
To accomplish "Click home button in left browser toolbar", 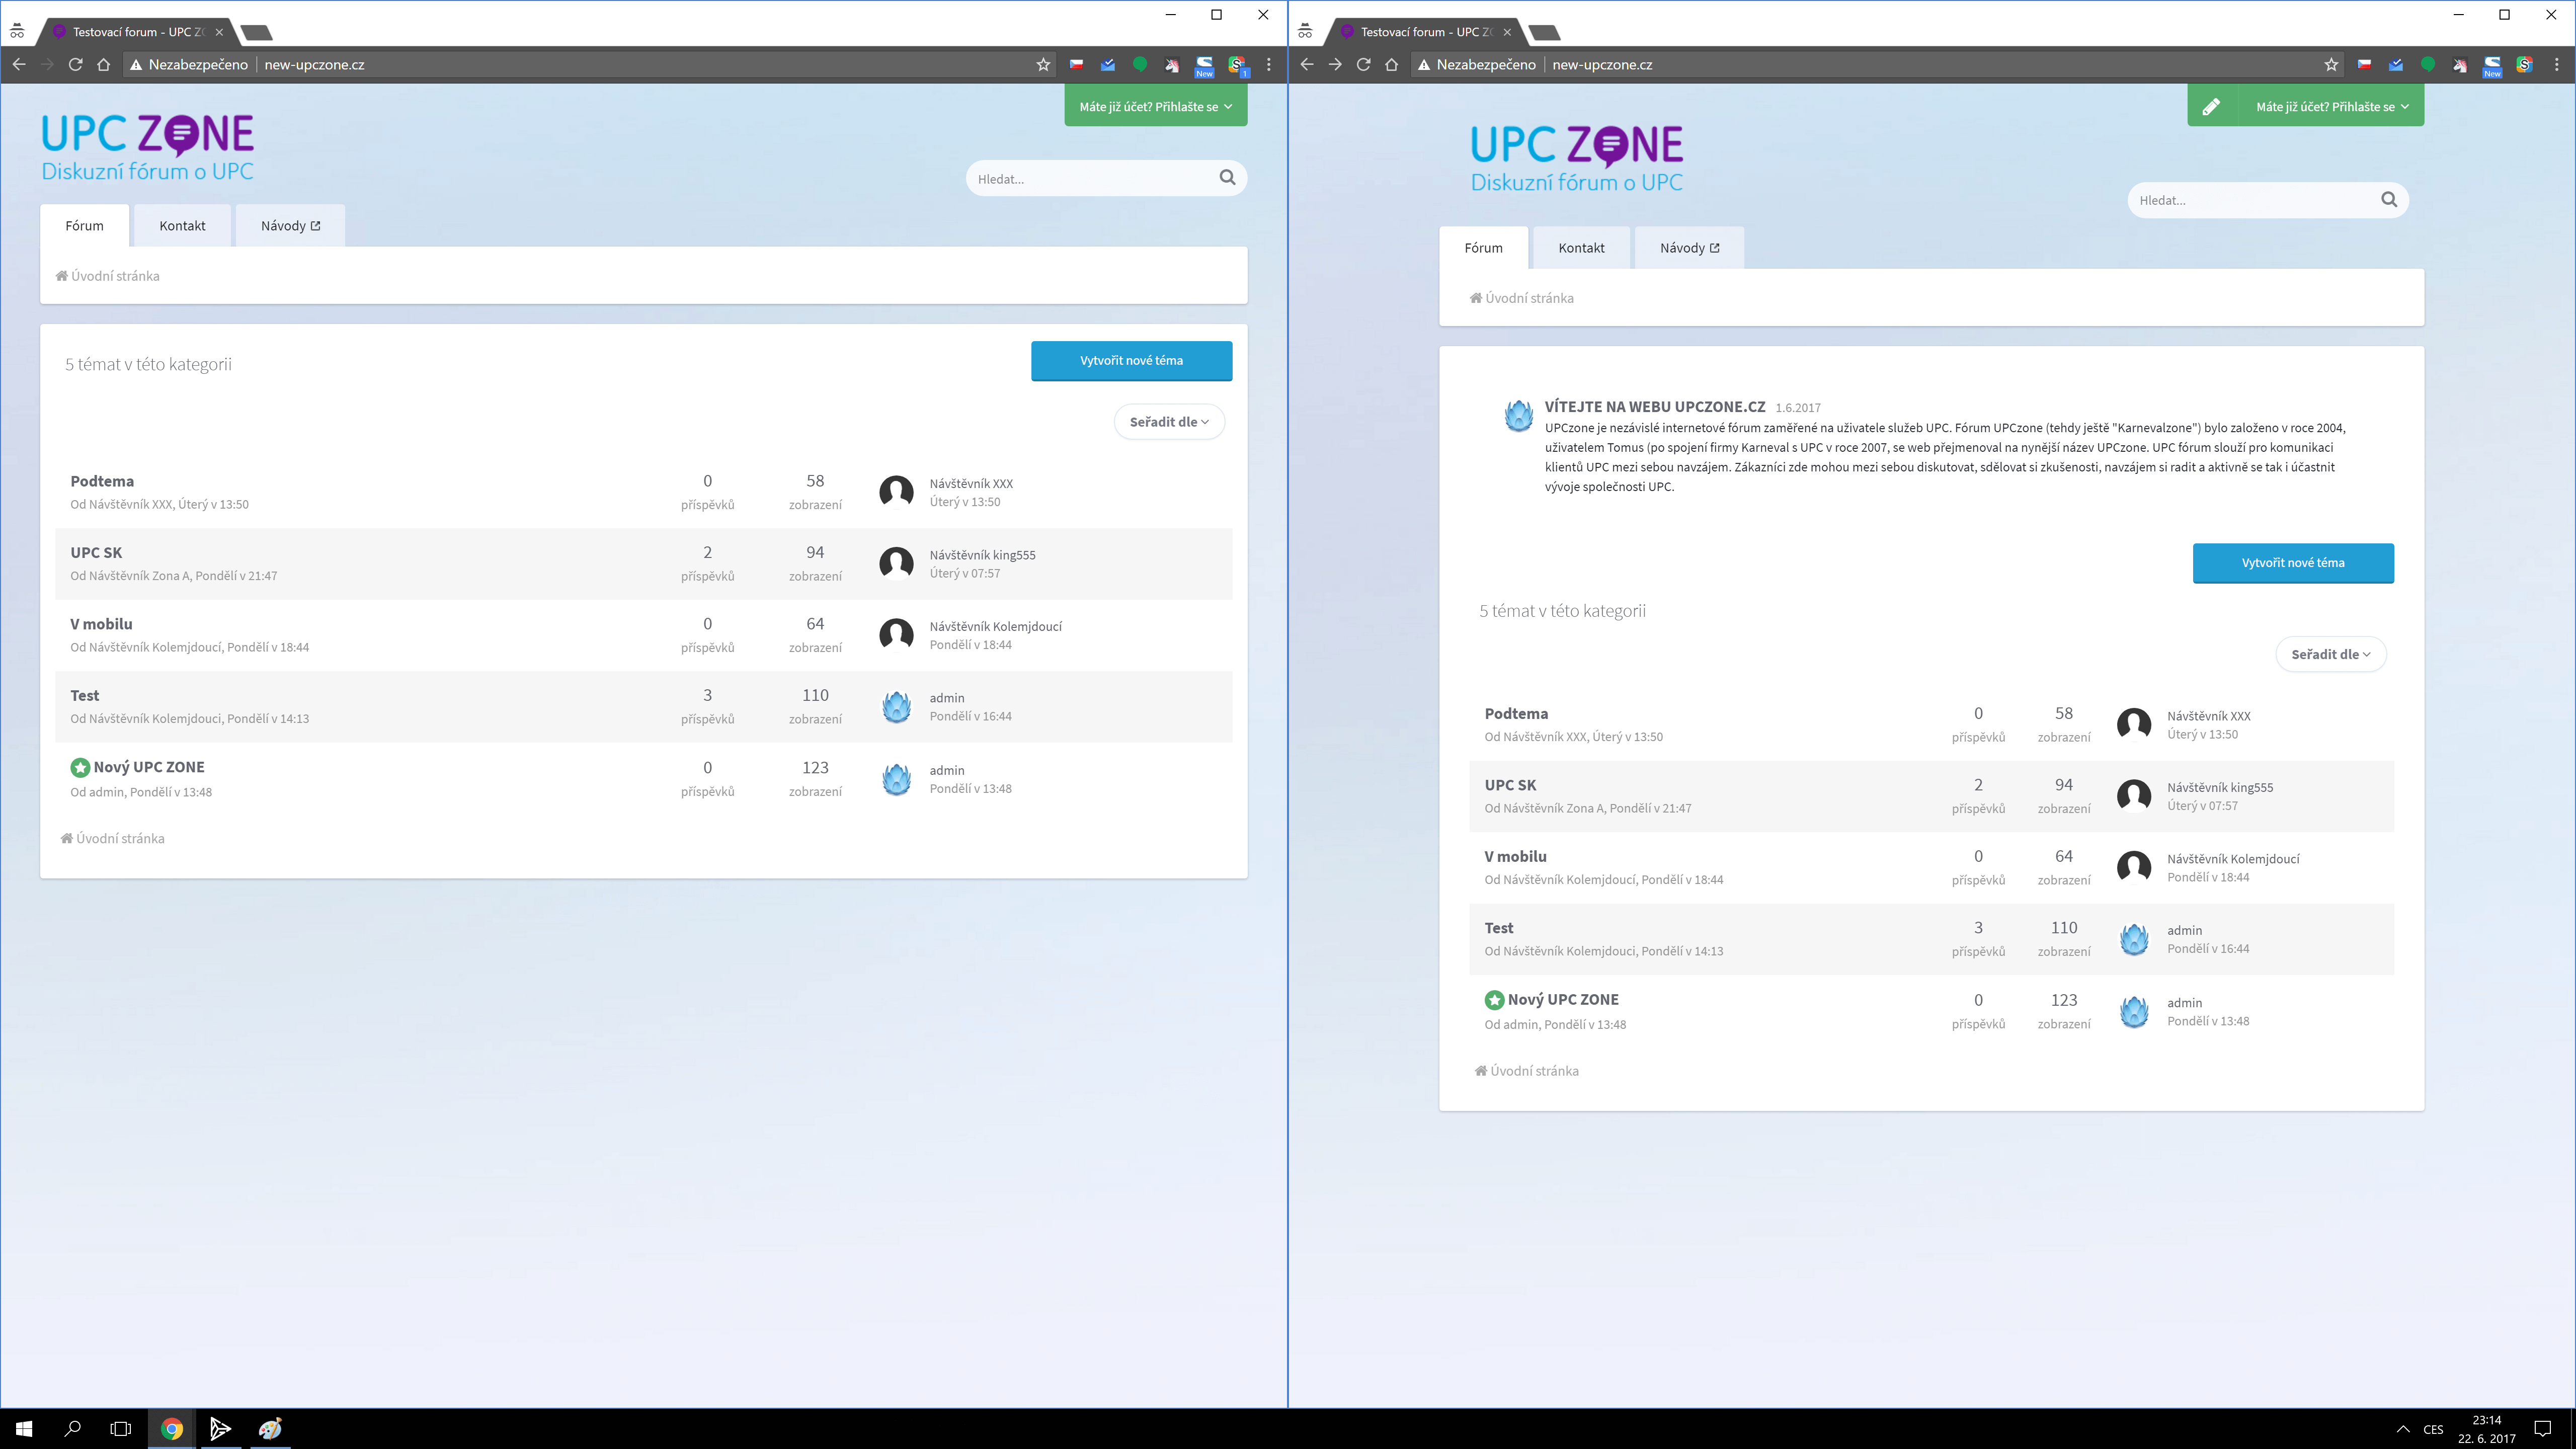I will [104, 65].
